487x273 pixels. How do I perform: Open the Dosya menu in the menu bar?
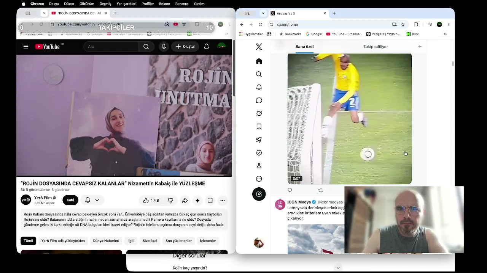[54, 4]
